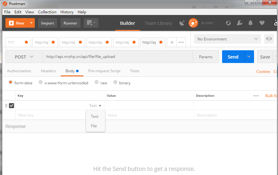Add a new request tab with plus

tap(172, 42)
